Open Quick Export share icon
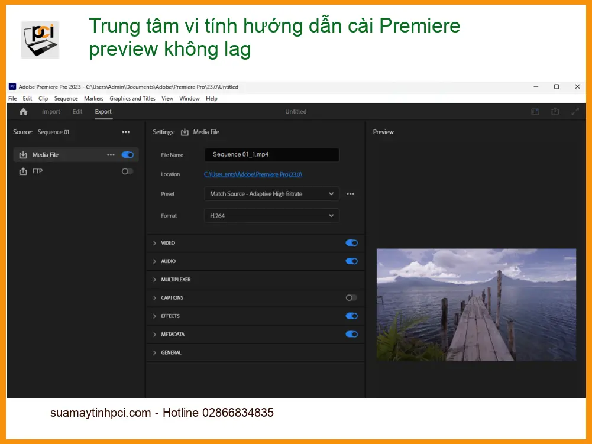592x444 pixels. (555, 111)
